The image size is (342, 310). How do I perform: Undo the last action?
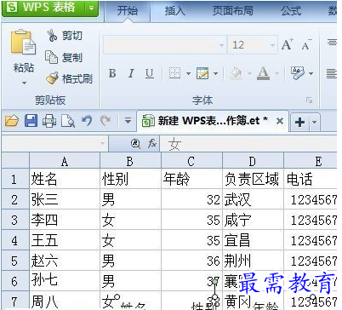[87, 121]
